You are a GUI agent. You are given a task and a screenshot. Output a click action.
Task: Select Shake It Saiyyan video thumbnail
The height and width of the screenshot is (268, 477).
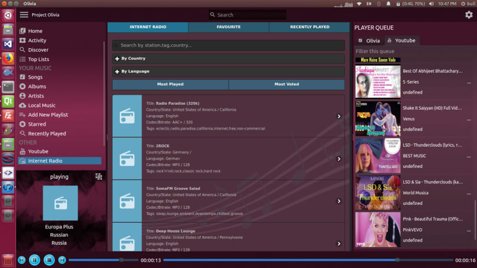tap(378, 119)
